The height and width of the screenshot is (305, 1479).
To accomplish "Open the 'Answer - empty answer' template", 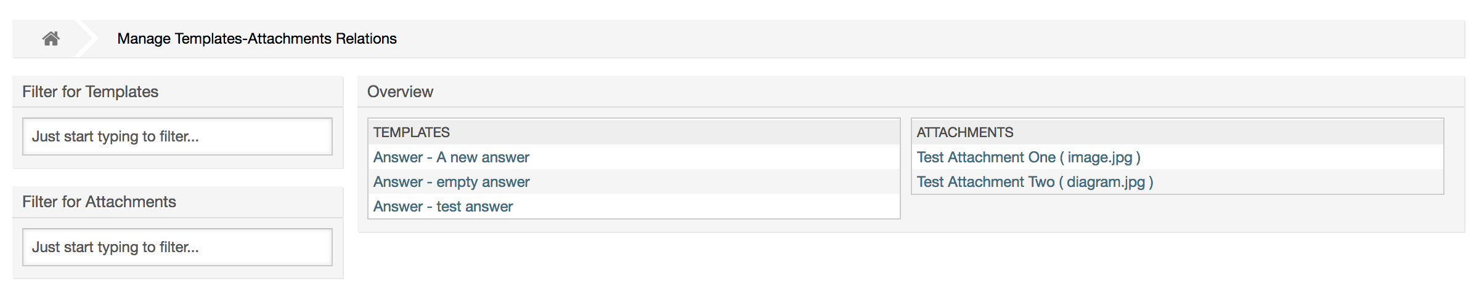I will click(x=452, y=182).
